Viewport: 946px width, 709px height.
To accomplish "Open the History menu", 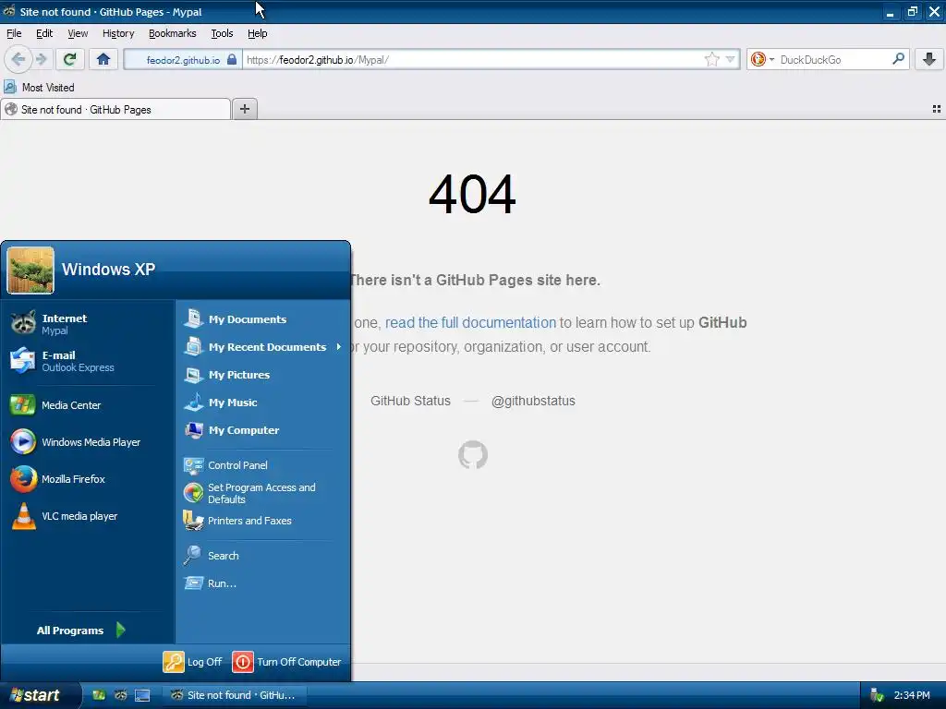I will [x=118, y=33].
